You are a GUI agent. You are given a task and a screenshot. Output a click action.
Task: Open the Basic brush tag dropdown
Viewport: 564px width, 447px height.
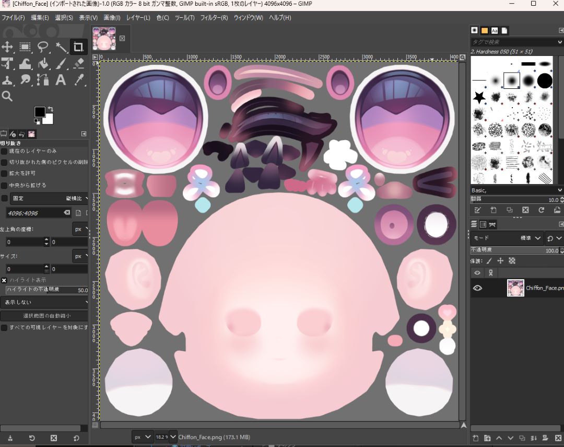(x=560, y=190)
